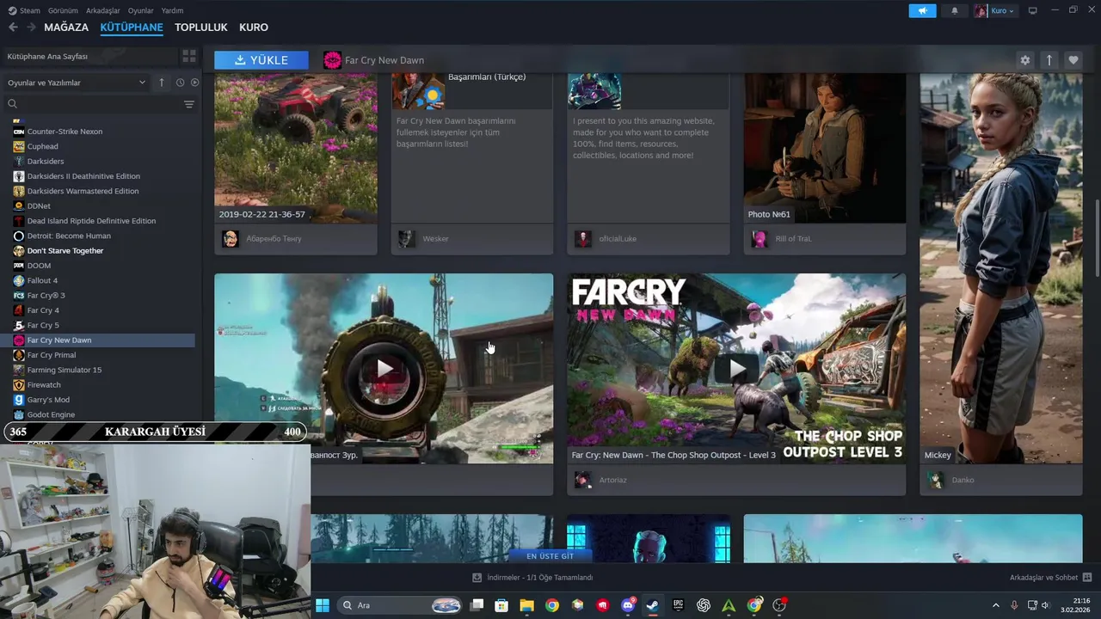Toggle the ready-to-play filter icon
Viewport: 1101px width, 619px height.
tap(195, 83)
